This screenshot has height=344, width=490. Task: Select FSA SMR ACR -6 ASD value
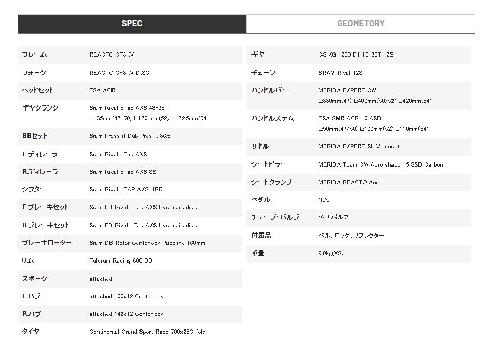[349, 118]
